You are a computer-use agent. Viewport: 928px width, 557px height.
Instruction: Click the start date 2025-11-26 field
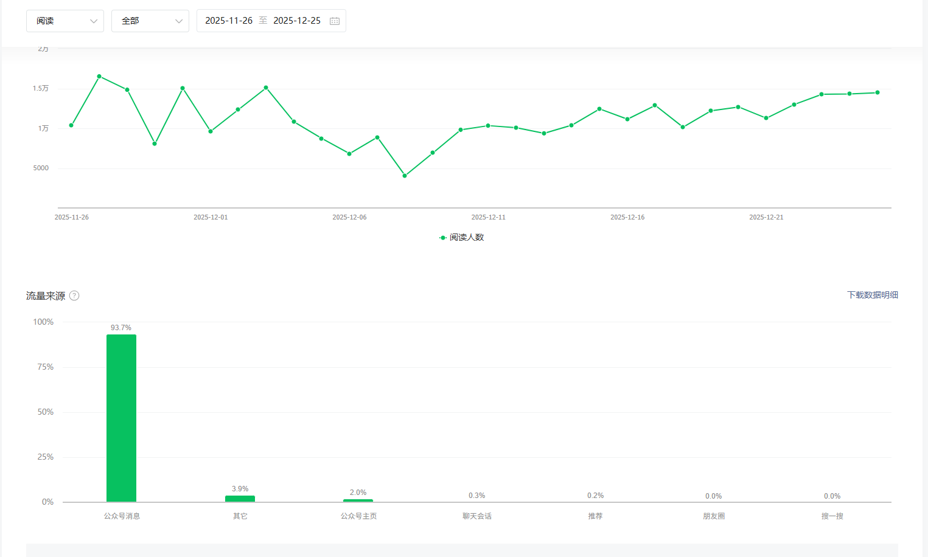pos(229,21)
